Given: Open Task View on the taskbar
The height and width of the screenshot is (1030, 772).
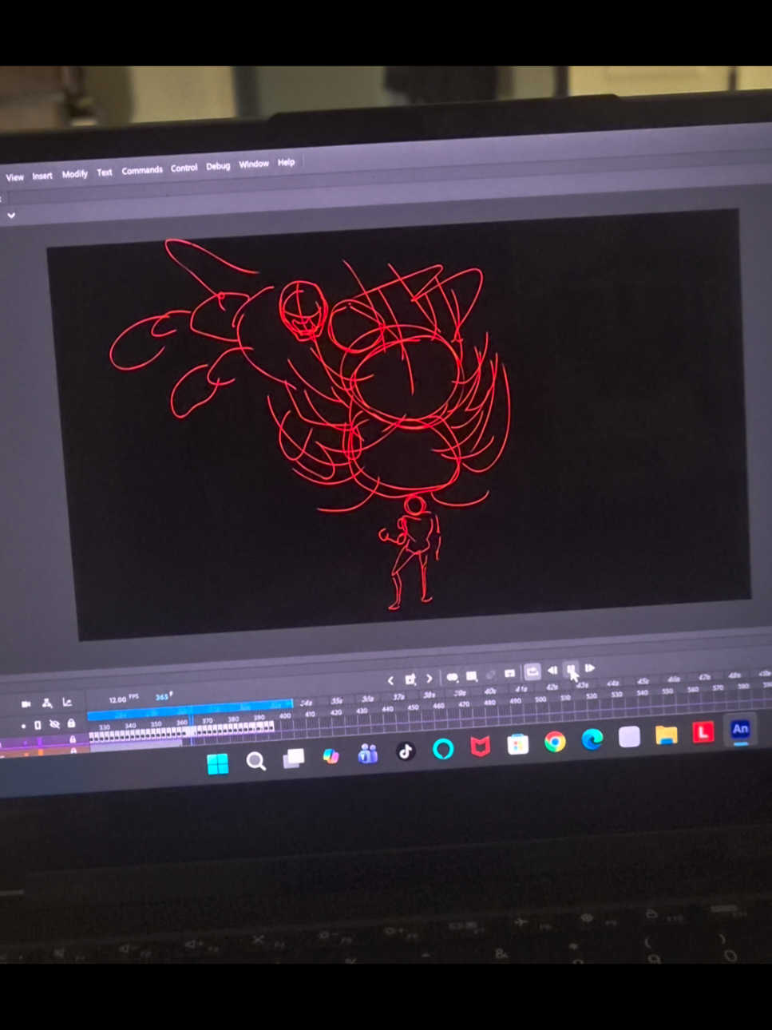Looking at the screenshot, I should point(294,759).
